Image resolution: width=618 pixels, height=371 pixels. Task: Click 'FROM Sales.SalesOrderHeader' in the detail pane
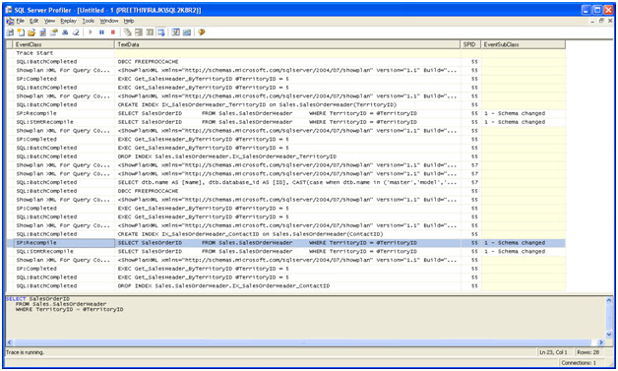[x=61, y=304]
